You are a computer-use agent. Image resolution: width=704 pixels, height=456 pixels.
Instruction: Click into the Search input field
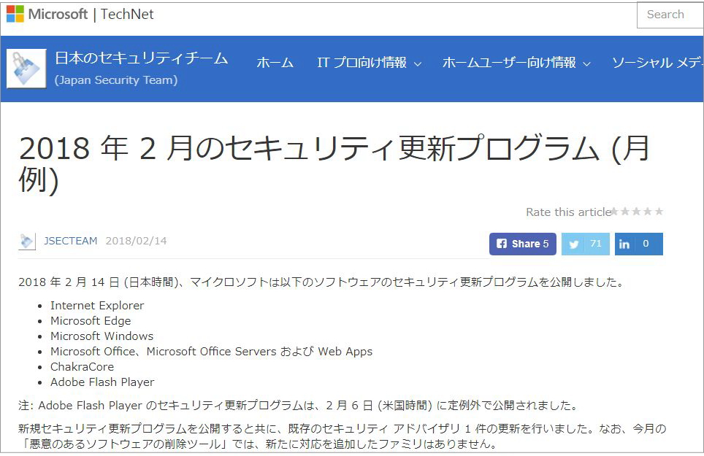click(670, 15)
